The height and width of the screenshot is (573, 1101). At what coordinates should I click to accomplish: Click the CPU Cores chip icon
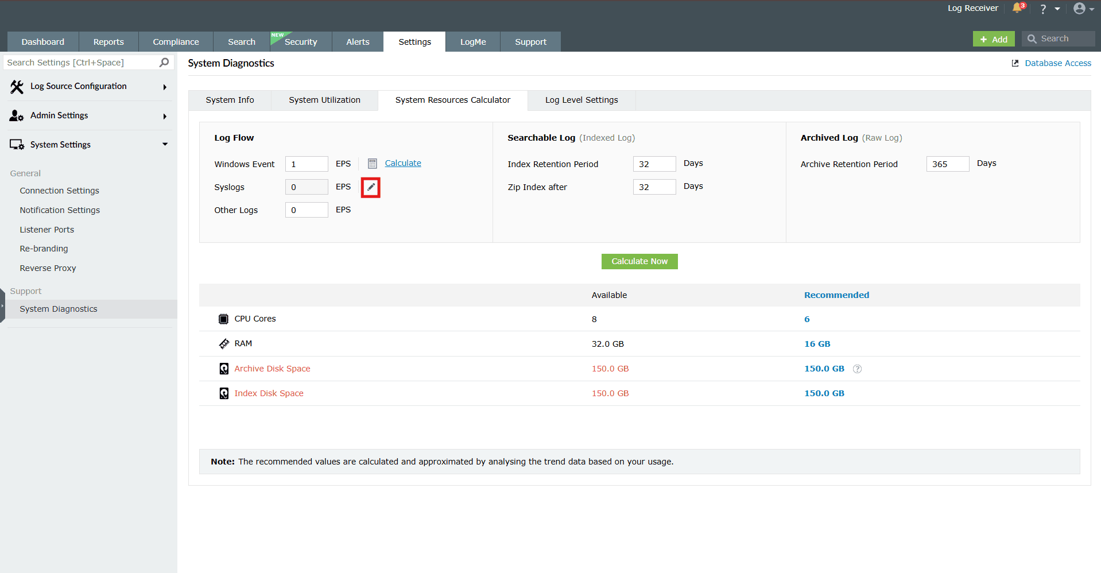point(224,319)
